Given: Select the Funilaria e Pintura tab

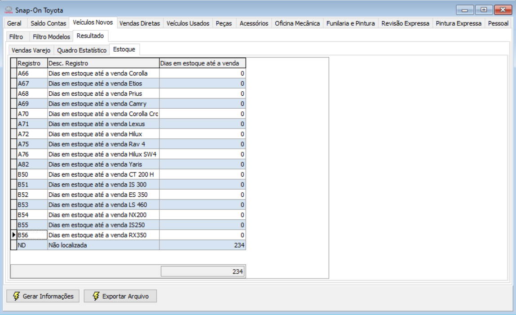Looking at the screenshot, I should pyautogui.click(x=350, y=23).
